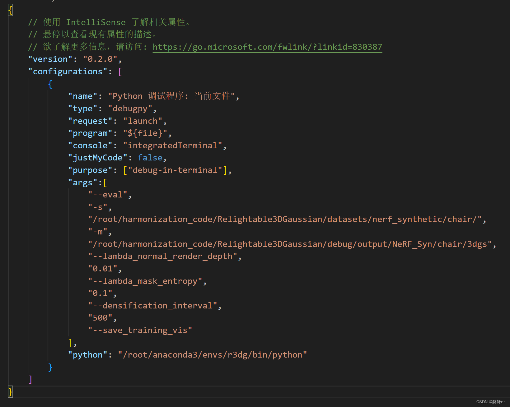Click the "console" key
Screen dimensions: 510x407
tap(90, 146)
